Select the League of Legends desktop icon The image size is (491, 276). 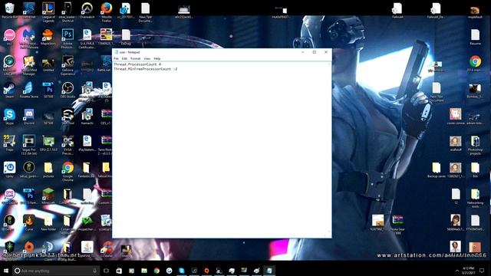(x=48, y=11)
